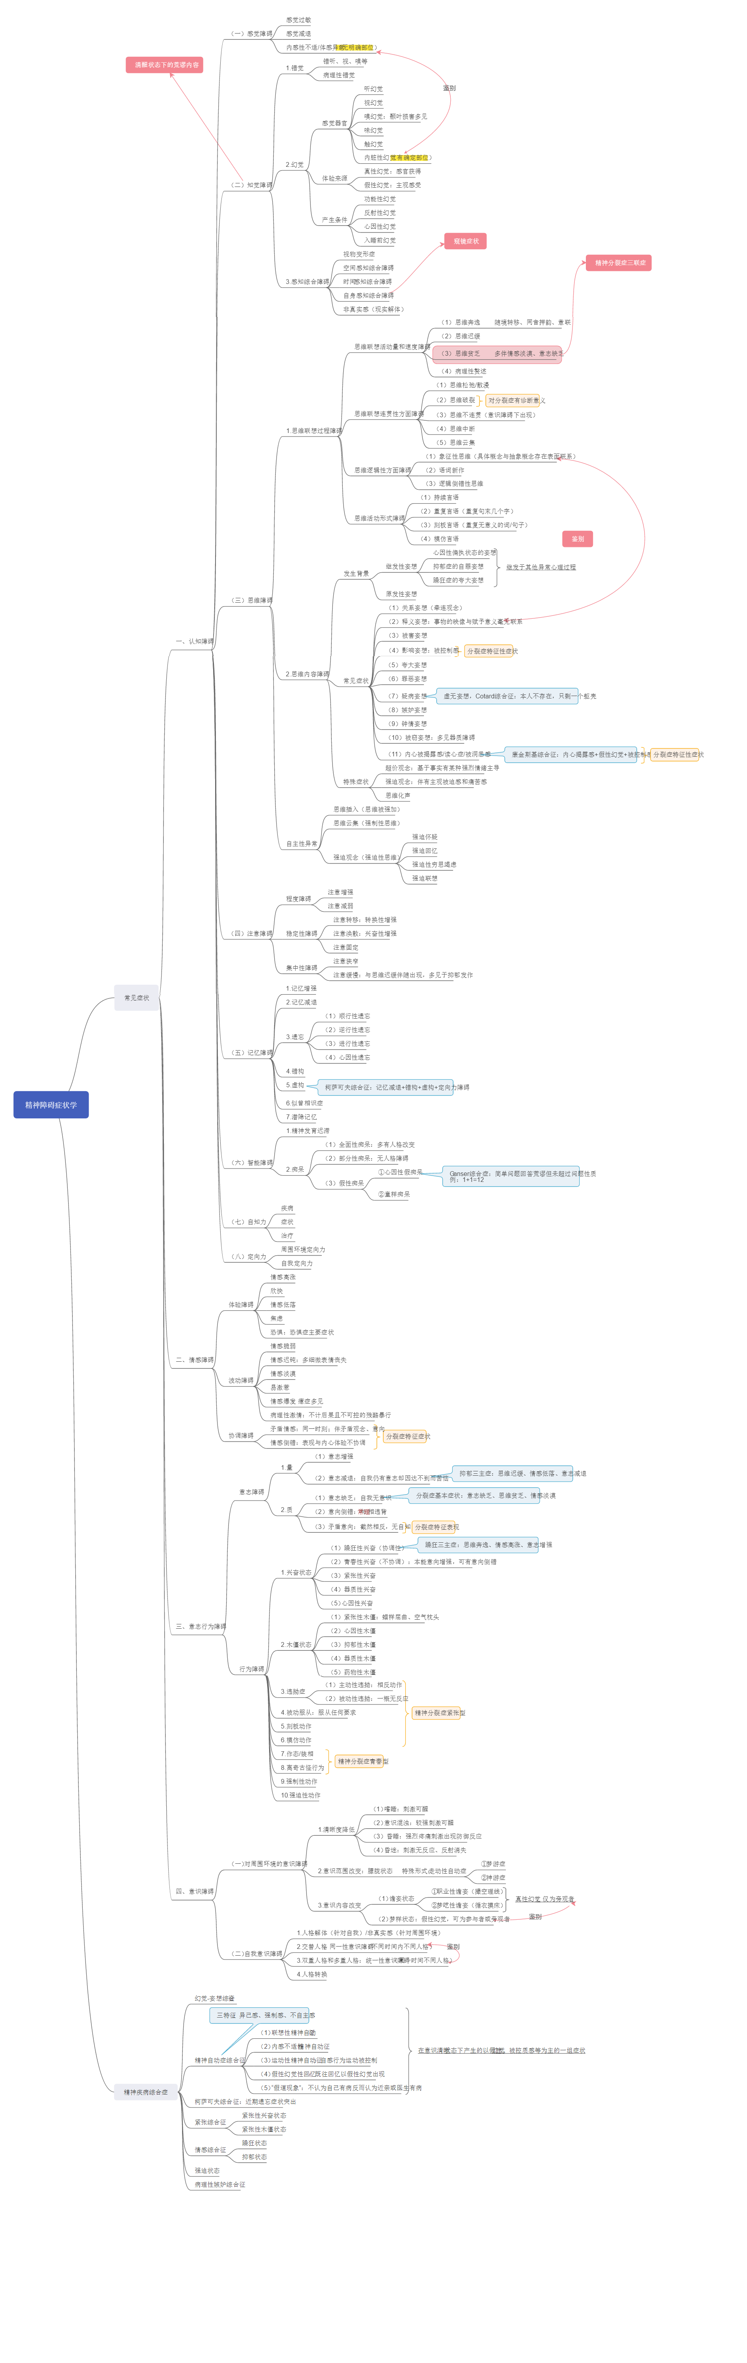The width and height of the screenshot is (747, 2363).
Task: Select the 自主性异常 node
Action: click(x=301, y=844)
